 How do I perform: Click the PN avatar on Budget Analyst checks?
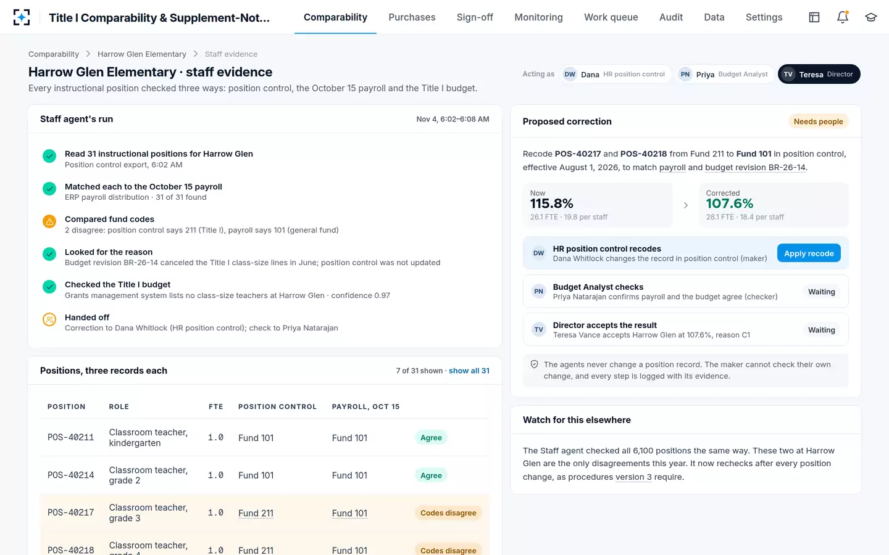click(539, 291)
